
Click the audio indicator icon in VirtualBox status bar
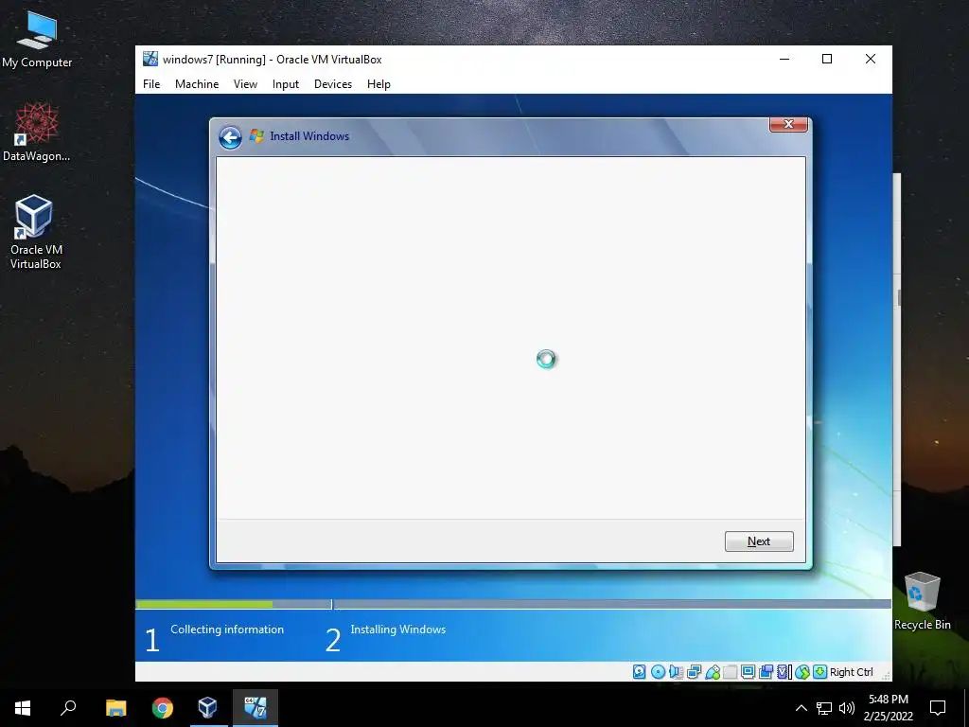coord(676,672)
